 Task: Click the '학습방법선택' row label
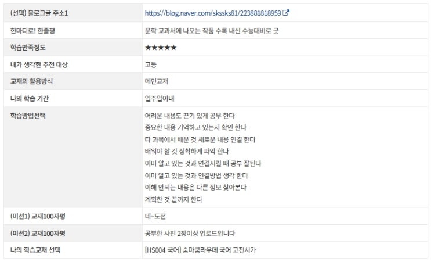click(x=28, y=115)
